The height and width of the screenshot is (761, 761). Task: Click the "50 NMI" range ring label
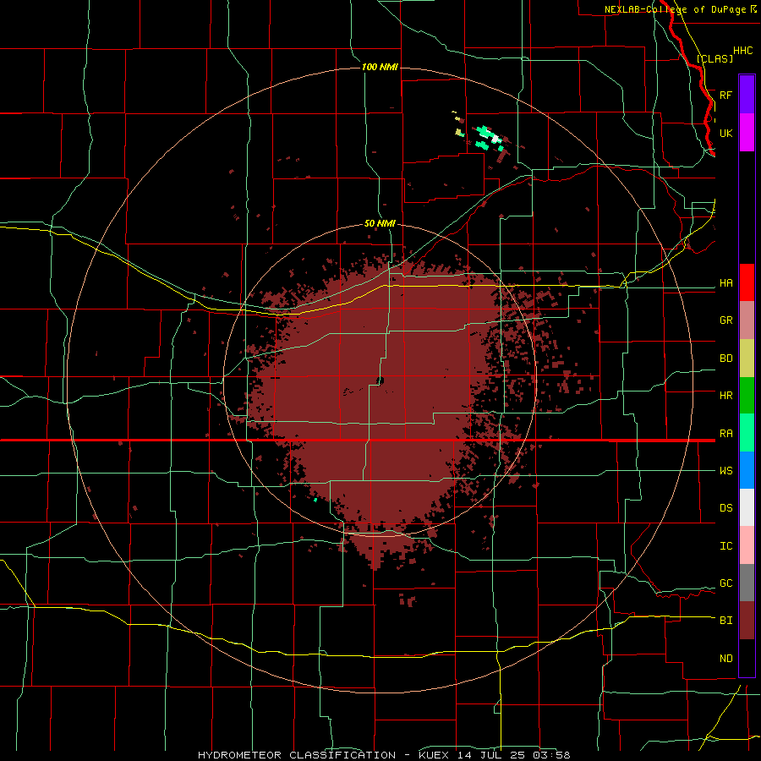[380, 223]
